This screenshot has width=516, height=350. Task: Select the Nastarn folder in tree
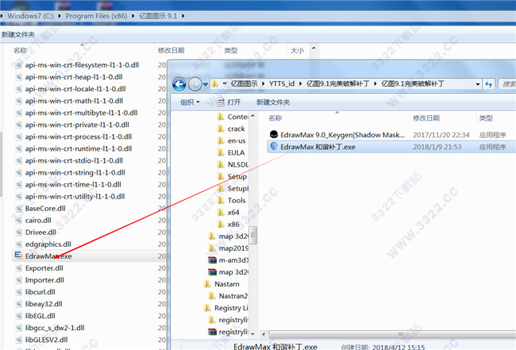[x=221, y=283]
